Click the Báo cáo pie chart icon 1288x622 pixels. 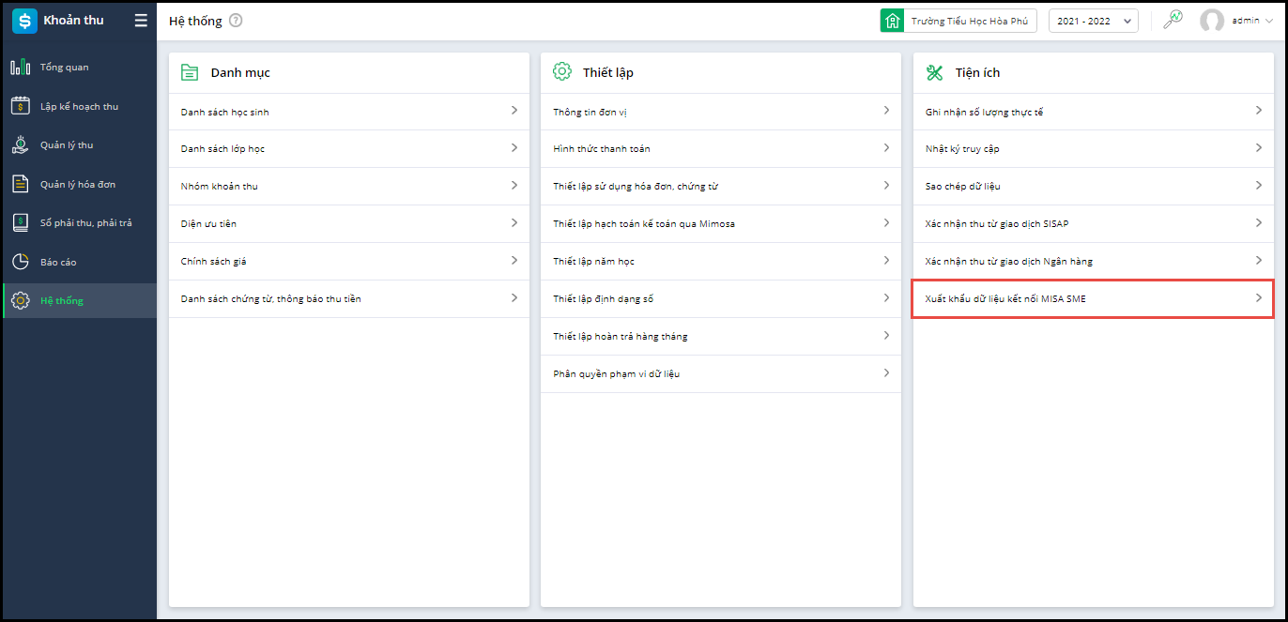pyautogui.click(x=20, y=262)
